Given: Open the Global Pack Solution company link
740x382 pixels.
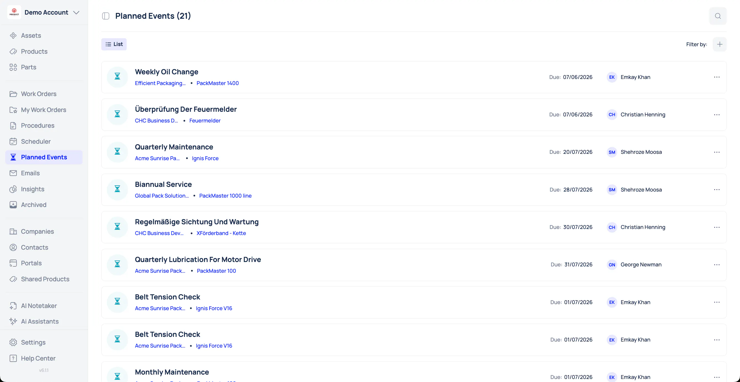Looking at the screenshot, I should [162, 196].
